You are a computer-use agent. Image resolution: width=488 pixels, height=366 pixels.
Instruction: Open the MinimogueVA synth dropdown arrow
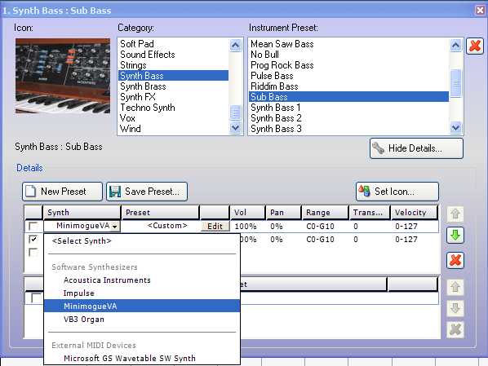tap(115, 227)
